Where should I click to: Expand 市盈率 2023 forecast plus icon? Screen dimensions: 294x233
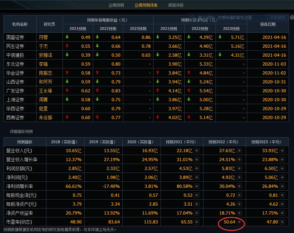pos(282,222)
